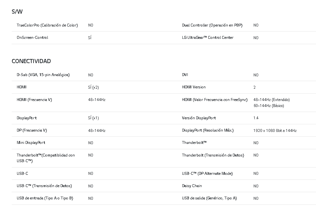316x224 pixels.
Task: Click the Daisy Chain label
Action: [192, 186]
